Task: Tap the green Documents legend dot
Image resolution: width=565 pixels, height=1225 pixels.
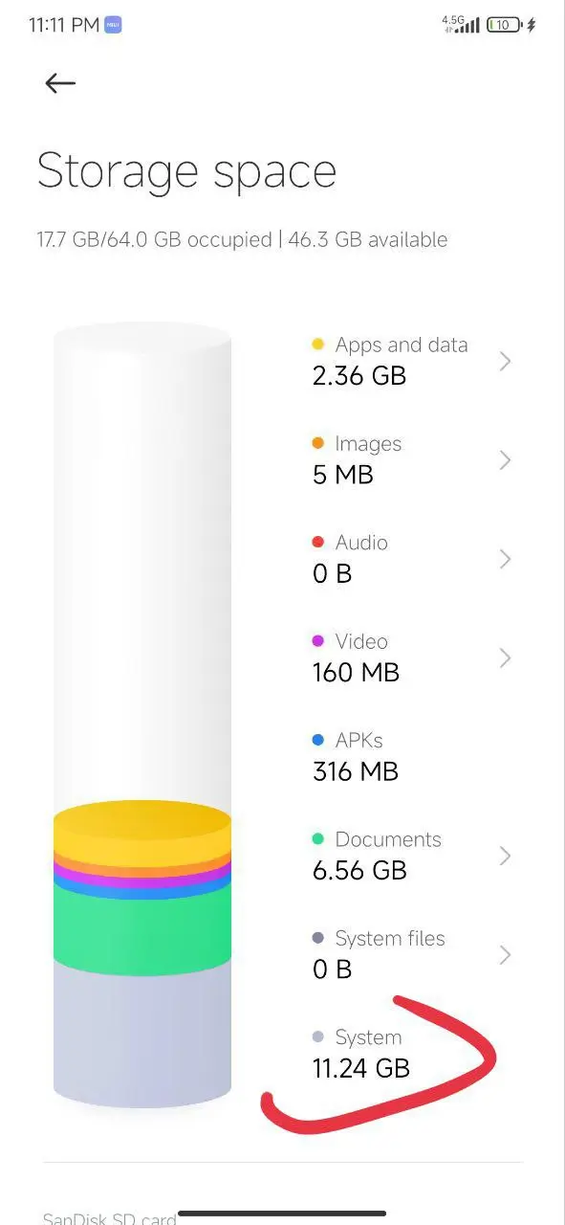Action: pyautogui.click(x=318, y=839)
